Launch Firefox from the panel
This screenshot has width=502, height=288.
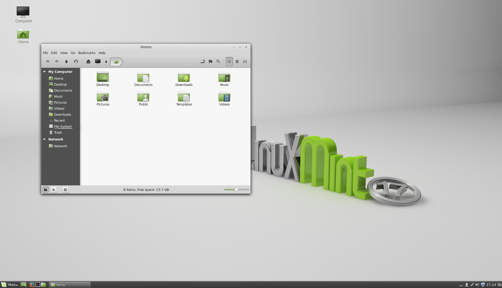click(x=32, y=285)
